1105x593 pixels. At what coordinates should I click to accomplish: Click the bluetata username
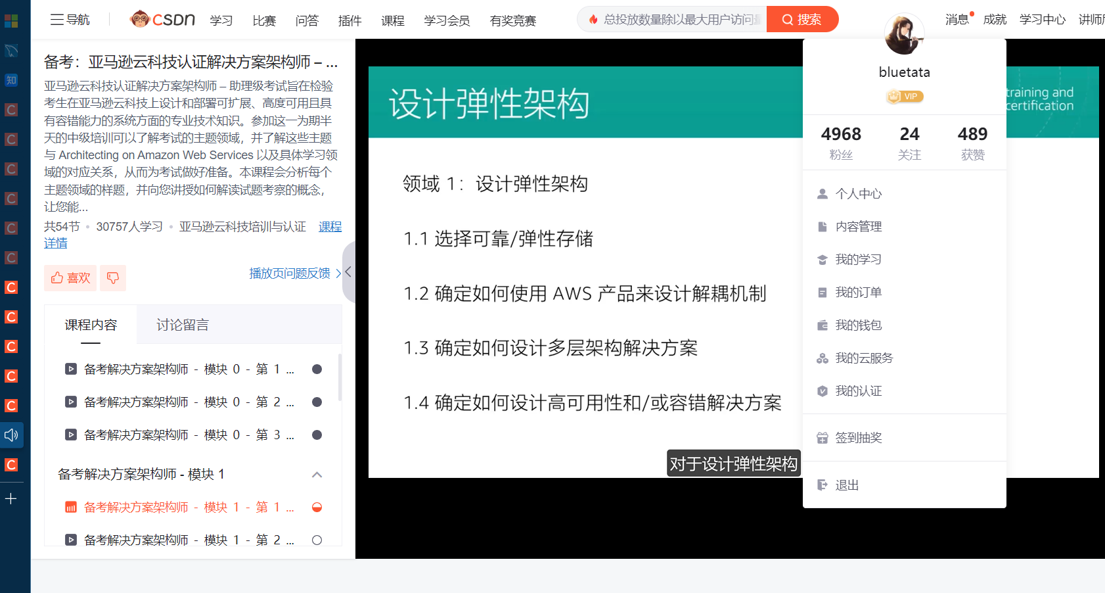point(905,72)
